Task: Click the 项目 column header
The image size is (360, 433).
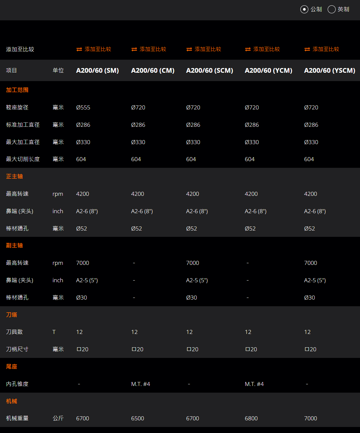Action: click(11, 70)
